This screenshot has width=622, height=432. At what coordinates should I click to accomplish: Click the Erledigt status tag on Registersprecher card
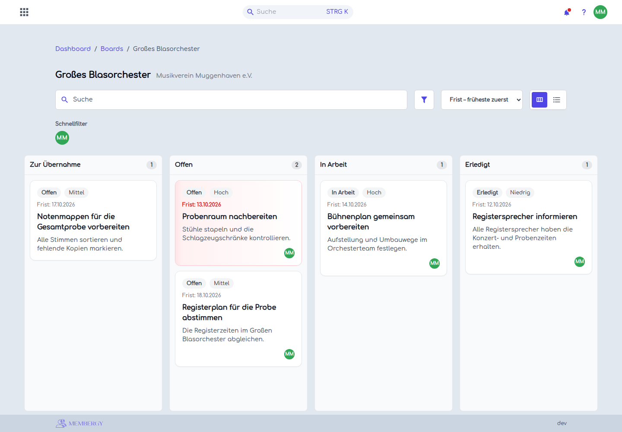487,193
